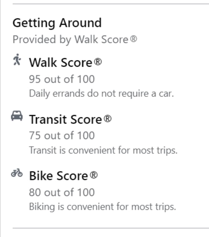Click registered mark beside Walk Score heading
This screenshot has width=209, height=237.
(x=98, y=62)
